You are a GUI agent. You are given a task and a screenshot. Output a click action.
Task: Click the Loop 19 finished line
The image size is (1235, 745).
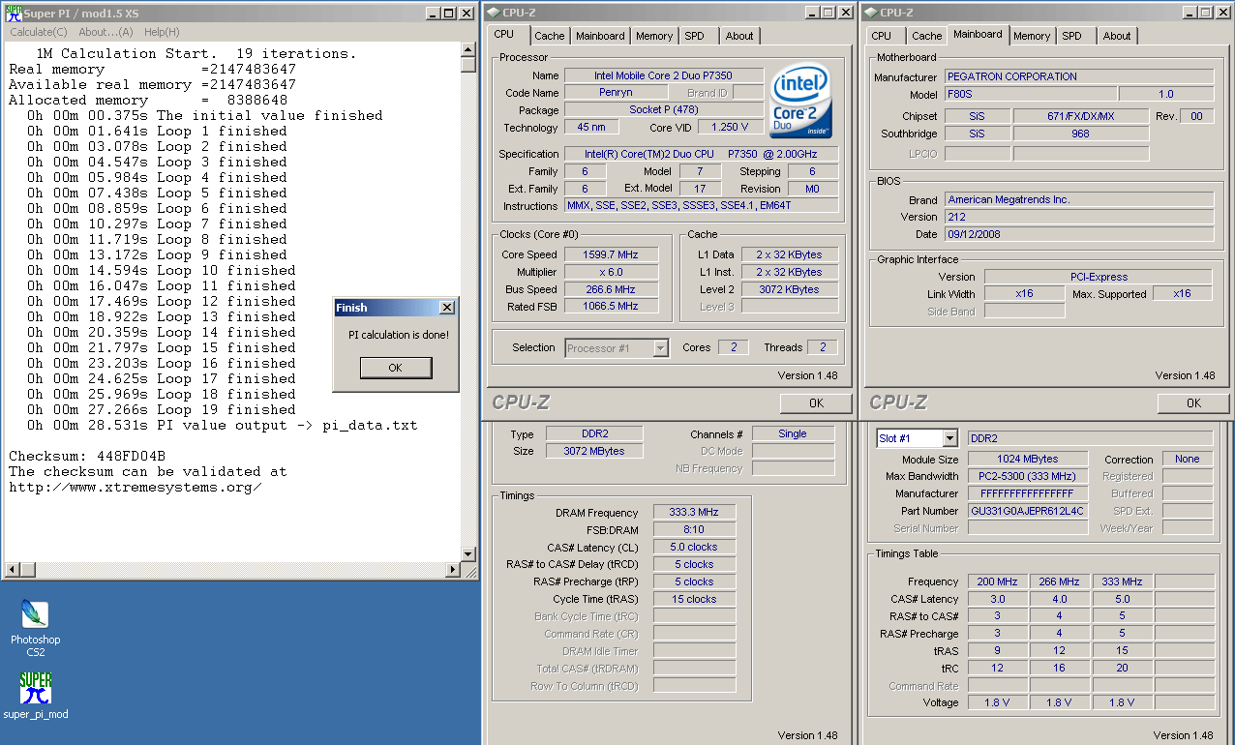[162, 409]
